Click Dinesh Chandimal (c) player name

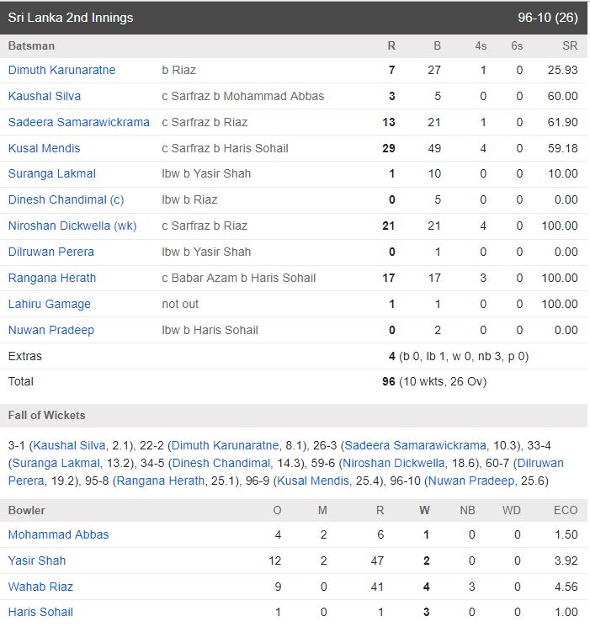coord(66,199)
